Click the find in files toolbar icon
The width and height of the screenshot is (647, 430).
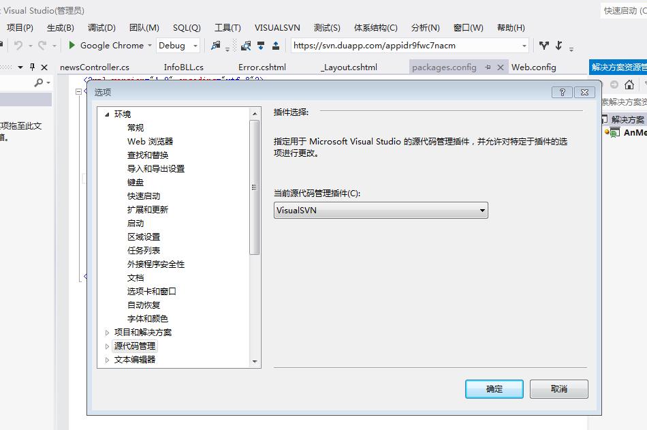(x=215, y=46)
